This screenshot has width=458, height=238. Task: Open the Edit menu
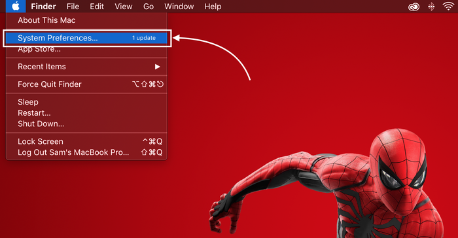click(x=97, y=7)
